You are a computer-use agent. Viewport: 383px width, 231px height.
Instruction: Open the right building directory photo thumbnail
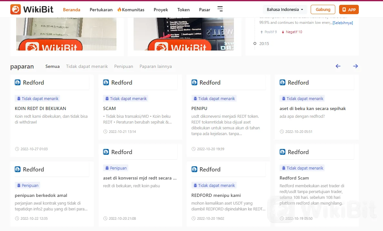(184, 34)
